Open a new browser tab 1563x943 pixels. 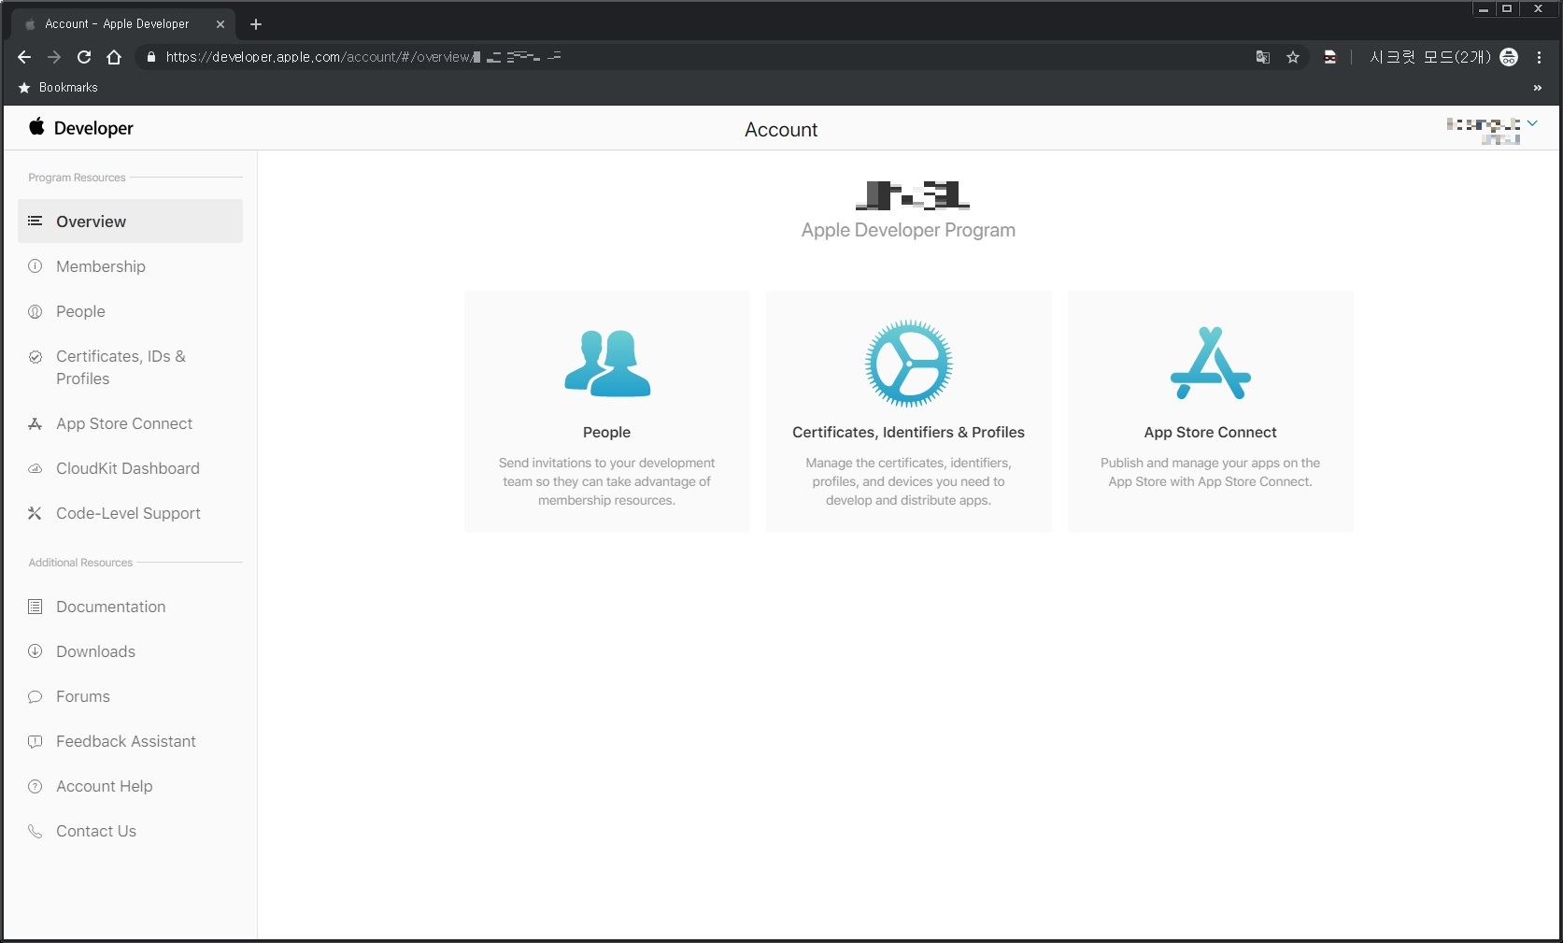pyautogui.click(x=256, y=24)
